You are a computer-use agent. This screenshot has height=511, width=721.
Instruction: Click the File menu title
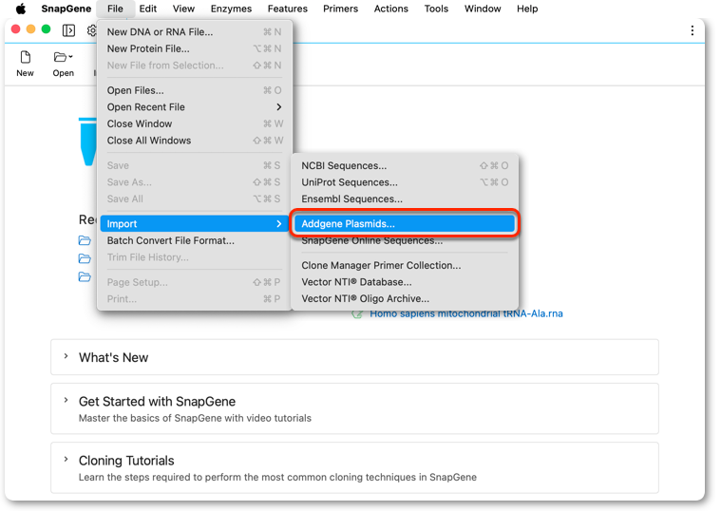(x=115, y=9)
